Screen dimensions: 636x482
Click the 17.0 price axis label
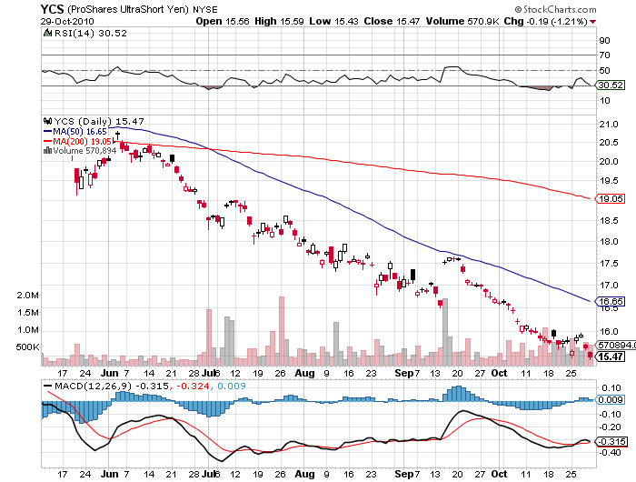tap(609, 285)
